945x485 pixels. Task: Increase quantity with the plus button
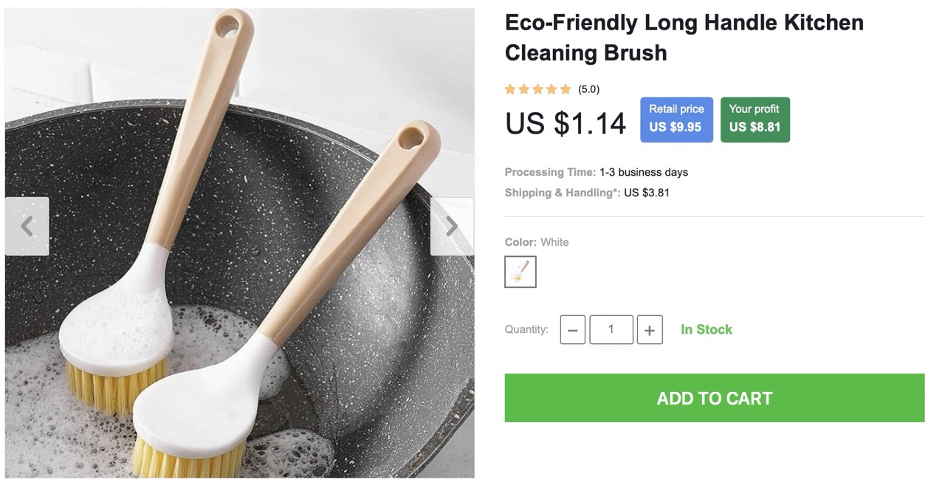649,330
